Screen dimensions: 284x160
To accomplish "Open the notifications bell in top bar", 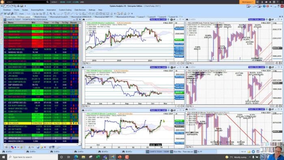I will coord(270,2).
